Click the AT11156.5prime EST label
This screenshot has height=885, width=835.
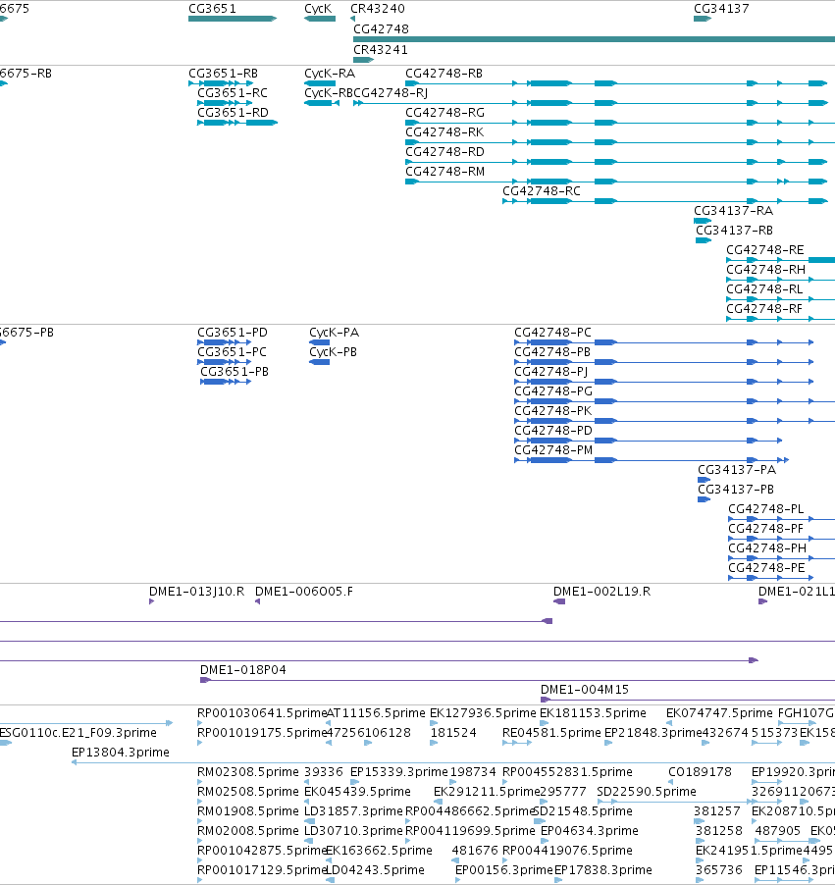coord(376,713)
